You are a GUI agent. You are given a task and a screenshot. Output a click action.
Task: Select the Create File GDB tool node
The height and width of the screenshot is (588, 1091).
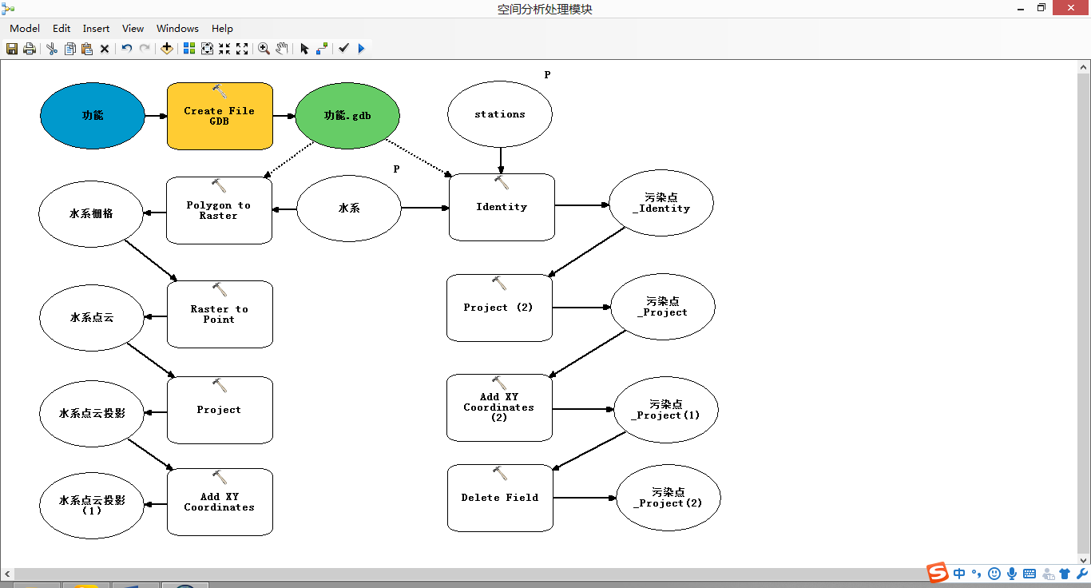click(x=220, y=116)
